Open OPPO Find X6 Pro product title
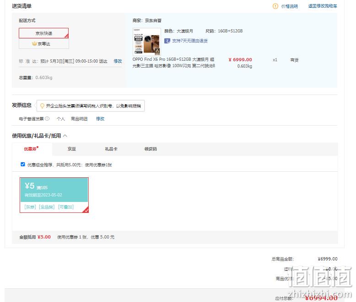The image size is (356, 302). coord(174,63)
